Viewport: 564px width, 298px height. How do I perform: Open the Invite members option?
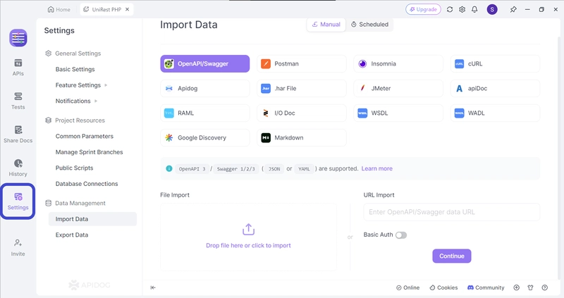18,248
